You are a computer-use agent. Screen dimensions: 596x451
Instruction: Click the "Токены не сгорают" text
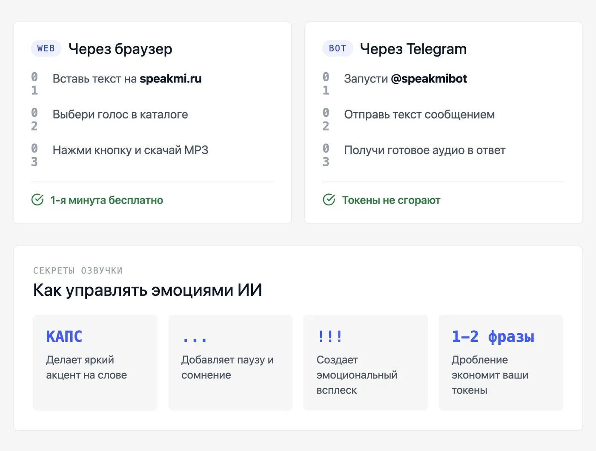pos(391,200)
